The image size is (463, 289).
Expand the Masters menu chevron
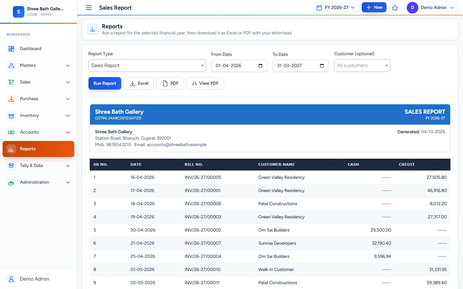(68, 66)
